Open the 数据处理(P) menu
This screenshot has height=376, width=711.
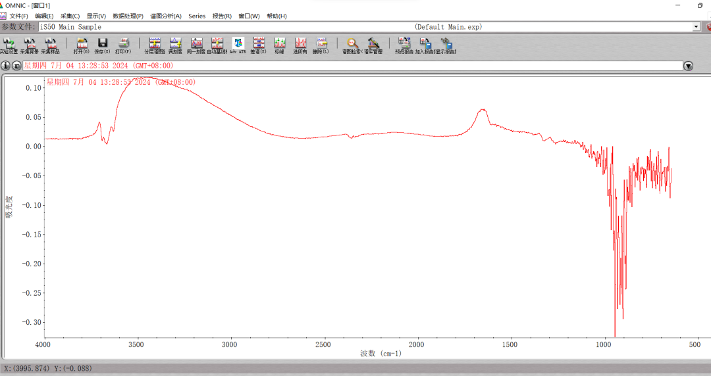coord(128,16)
